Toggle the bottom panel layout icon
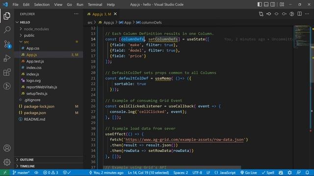The image size is (314, 176). pyautogui.click(x=266, y=4)
